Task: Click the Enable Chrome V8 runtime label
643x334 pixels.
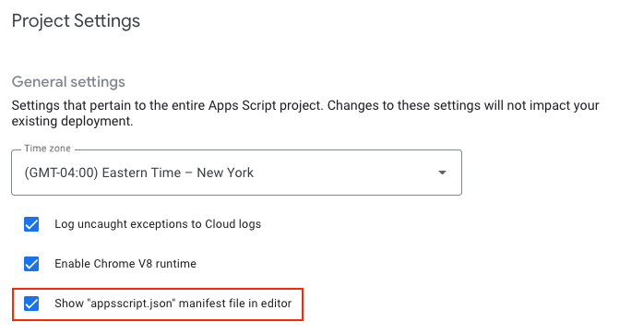Action: (x=125, y=264)
